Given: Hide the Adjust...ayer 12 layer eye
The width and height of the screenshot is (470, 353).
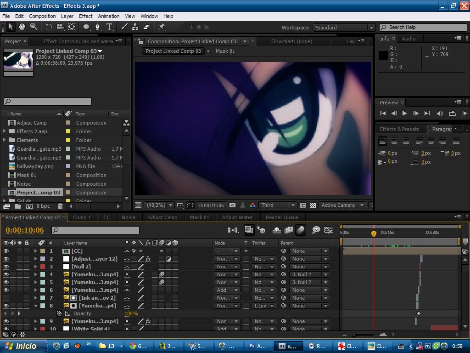Looking at the screenshot, I should [x=6, y=259].
